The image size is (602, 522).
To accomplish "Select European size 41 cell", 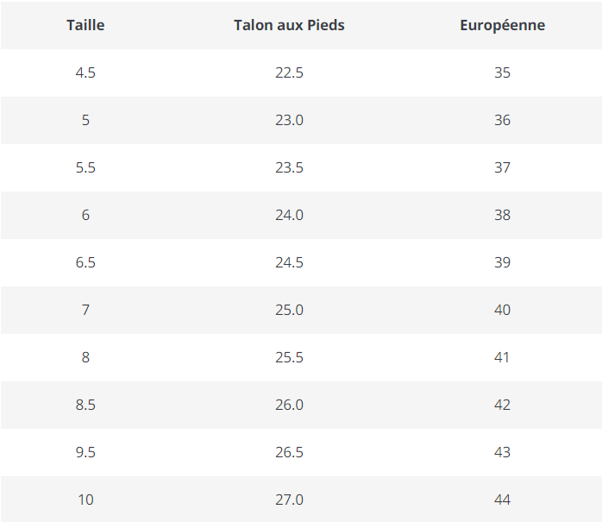I will pyautogui.click(x=502, y=357).
